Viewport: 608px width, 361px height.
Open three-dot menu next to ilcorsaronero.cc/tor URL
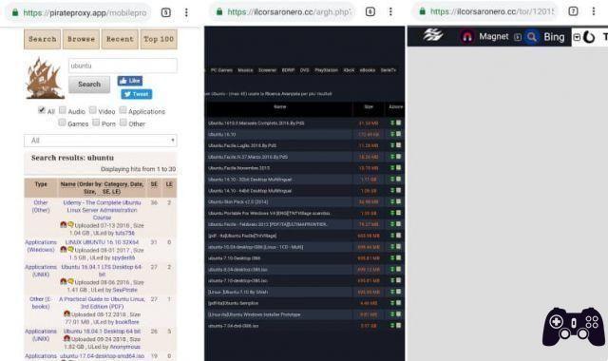click(x=593, y=11)
